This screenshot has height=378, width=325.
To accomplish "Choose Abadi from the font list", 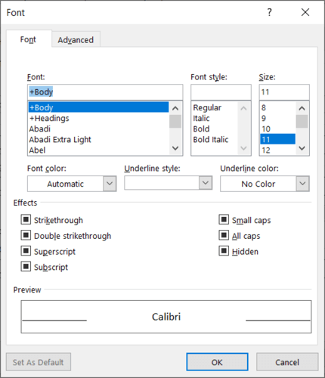I will (98, 129).
